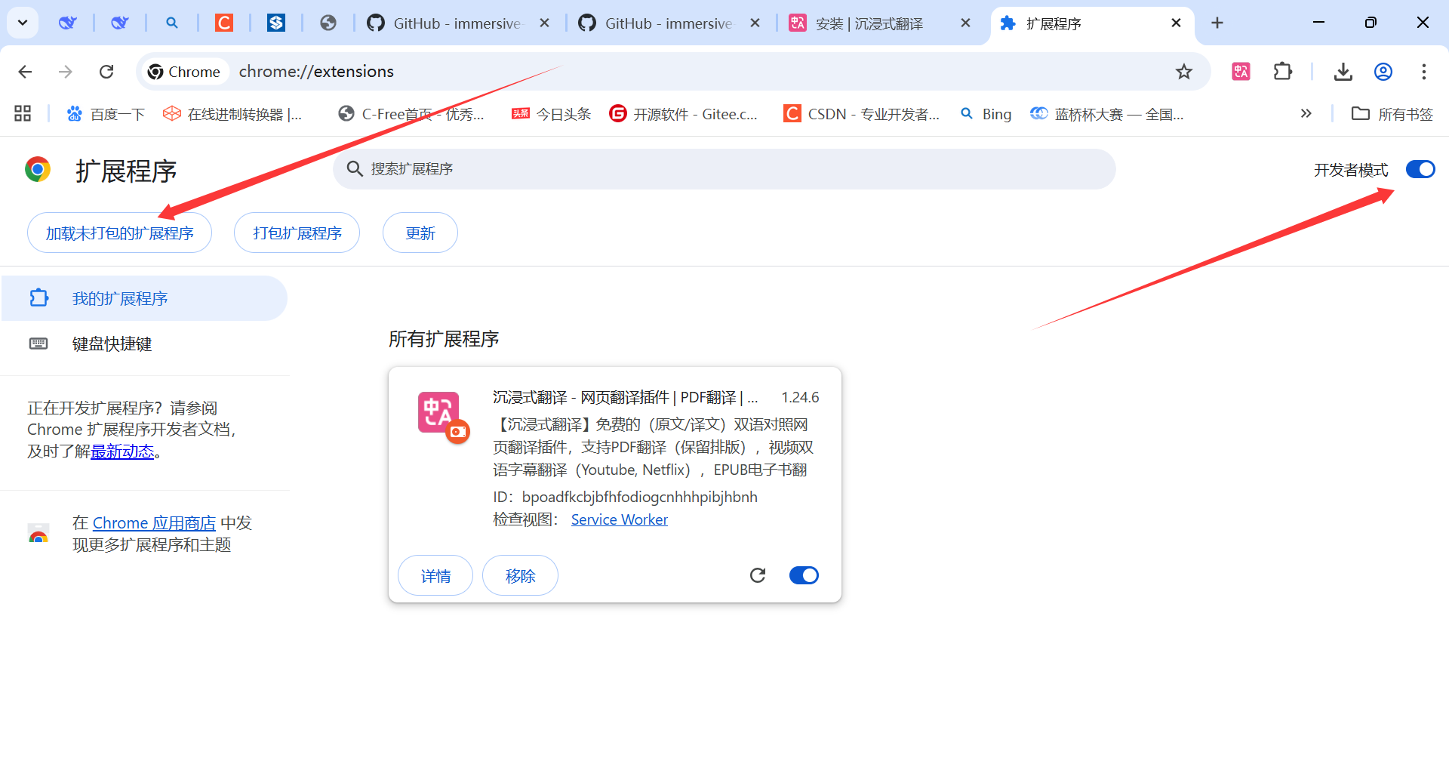The image size is (1449, 761).
Task: Click 详情 button on extension card
Action: [435, 575]
